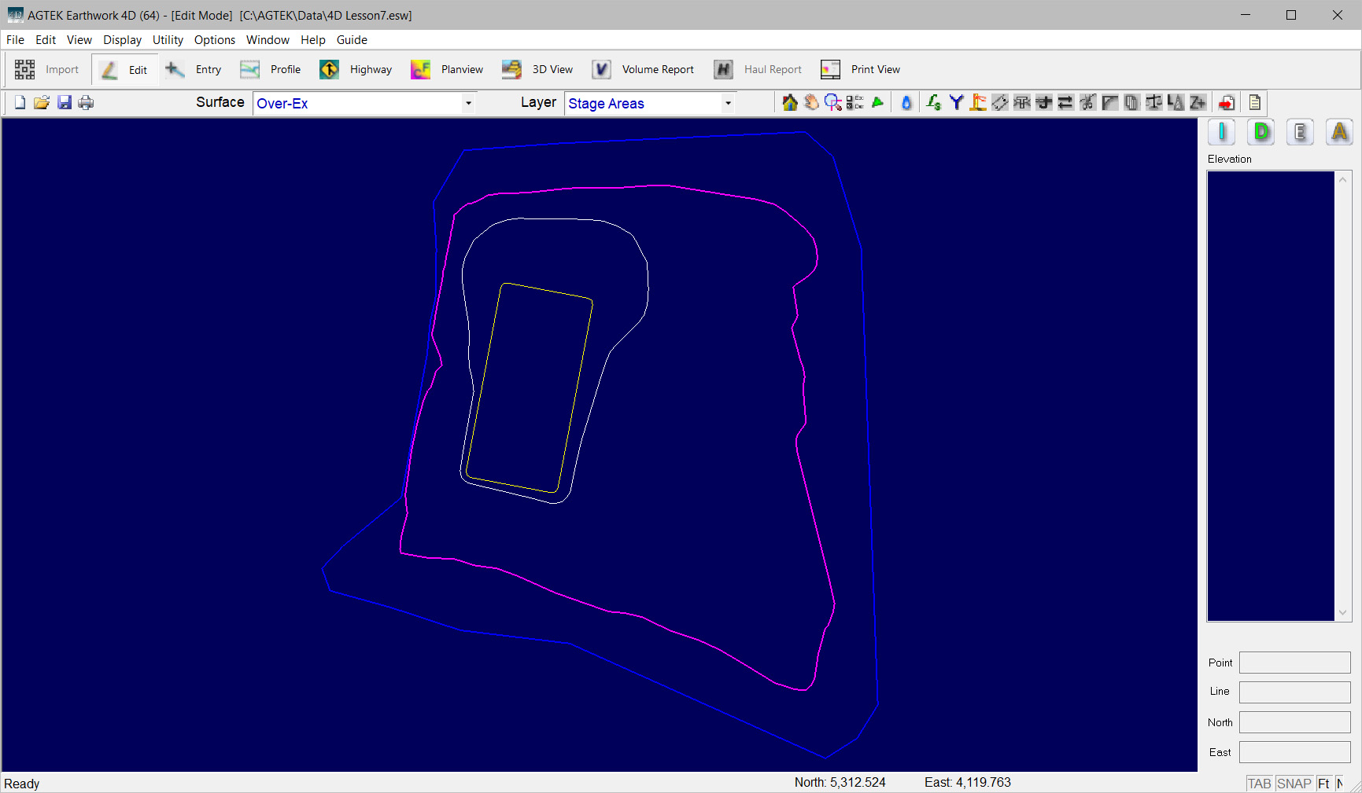Viewport: 1362px width, 793px height.
Task: Switch to Planview mode
Action: click(447, 69)
